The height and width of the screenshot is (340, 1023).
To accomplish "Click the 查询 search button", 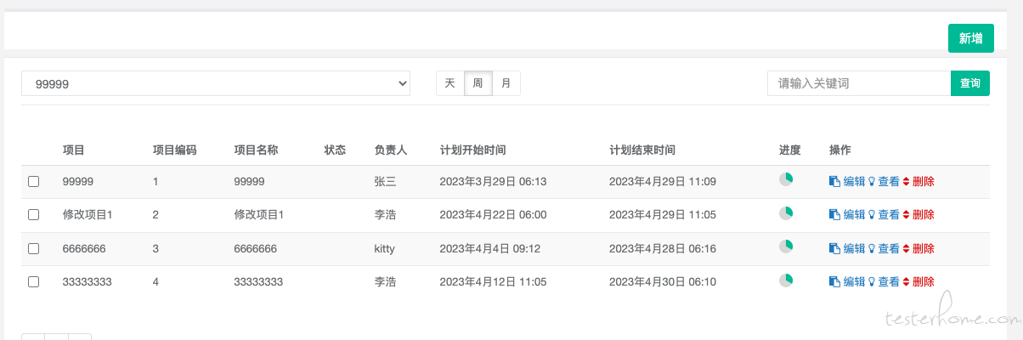I will click(x=970, y=83).
